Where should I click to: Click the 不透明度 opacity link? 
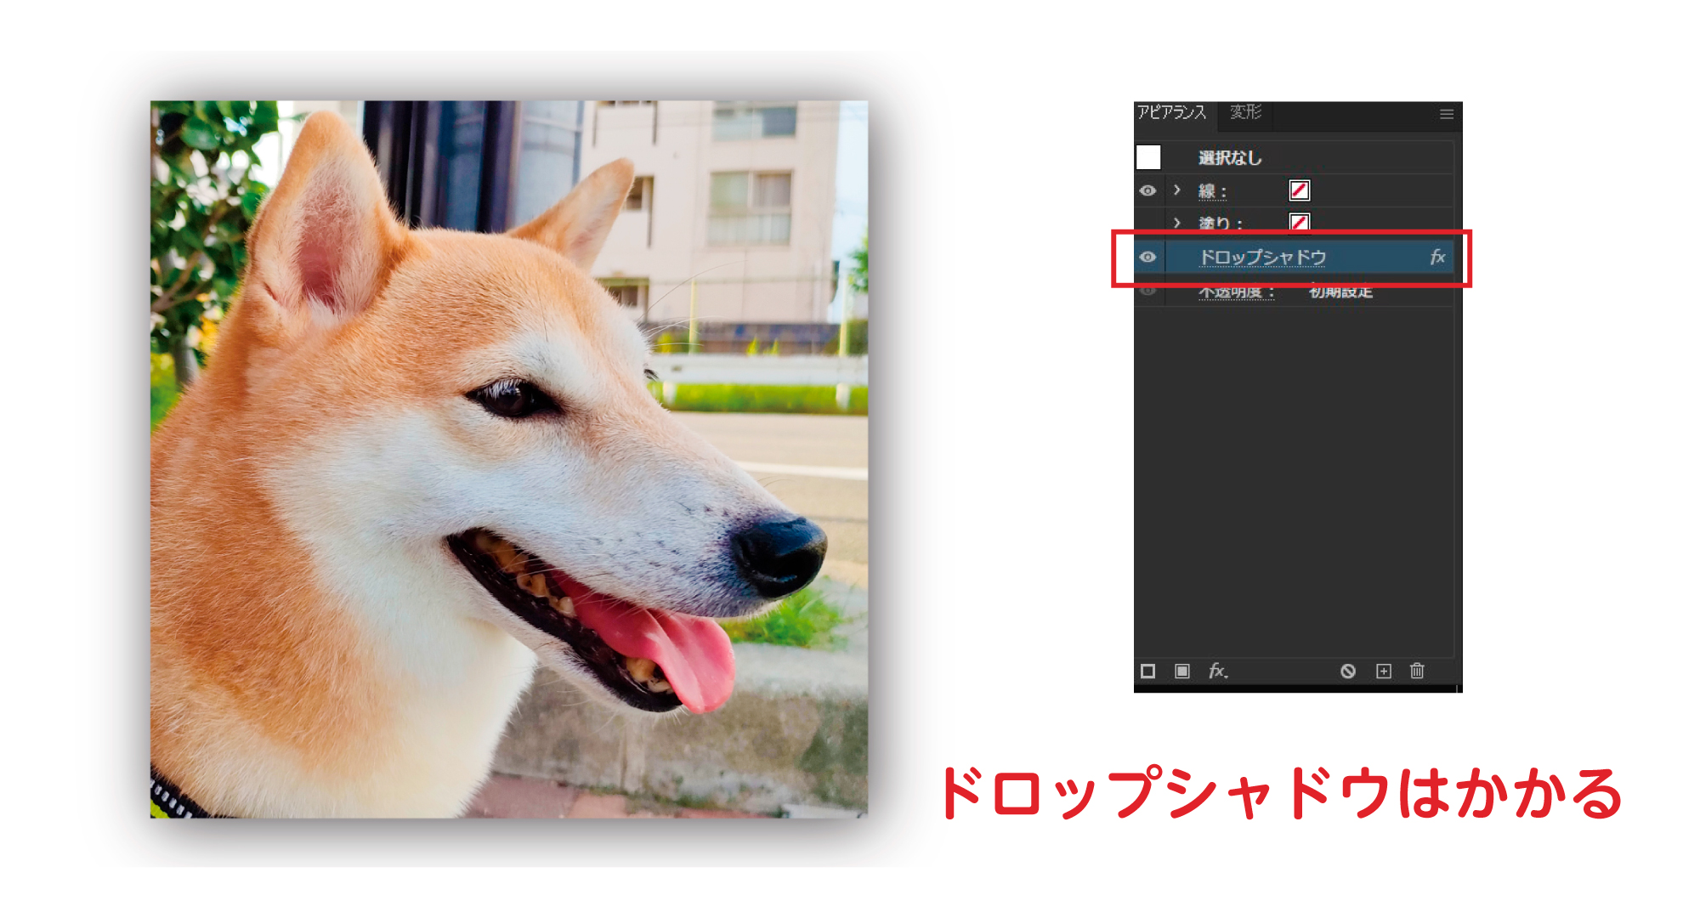(x=1235, y=292)
